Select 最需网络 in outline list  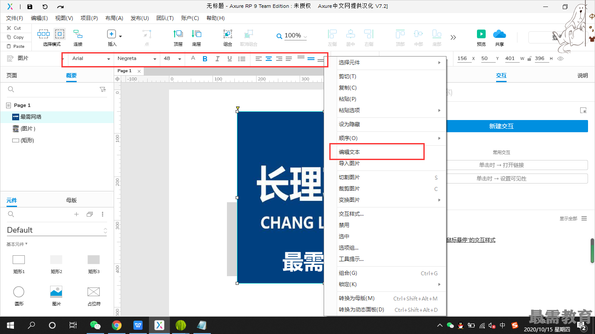[x=57, y=117]
